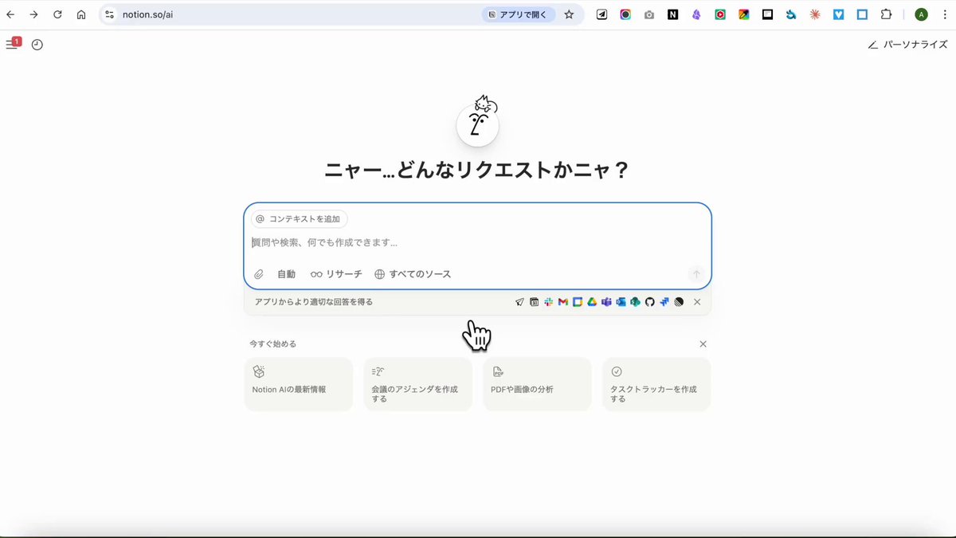This screenshot has height=538, width=956.
Task: Connect the Gmail app icon
Action: (x=563, y=302)
